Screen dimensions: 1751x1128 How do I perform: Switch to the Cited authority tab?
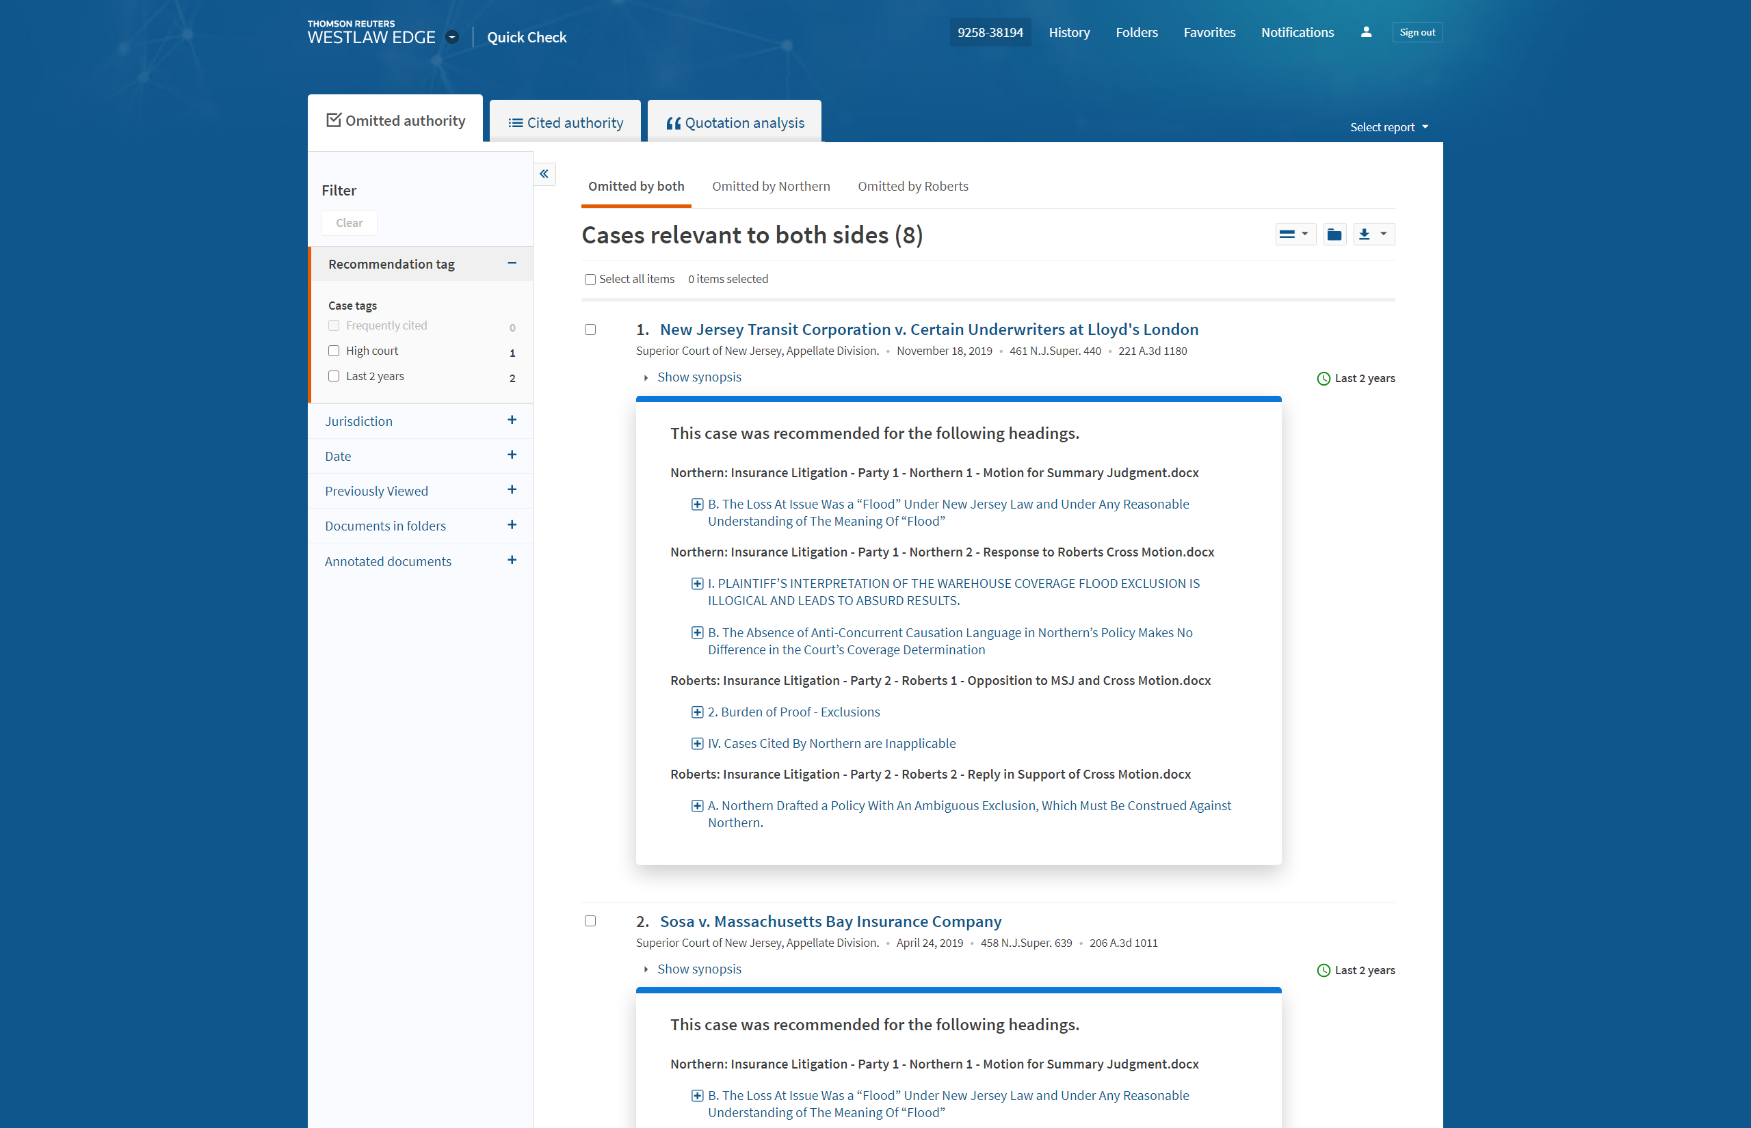click(x=566, y=122)
